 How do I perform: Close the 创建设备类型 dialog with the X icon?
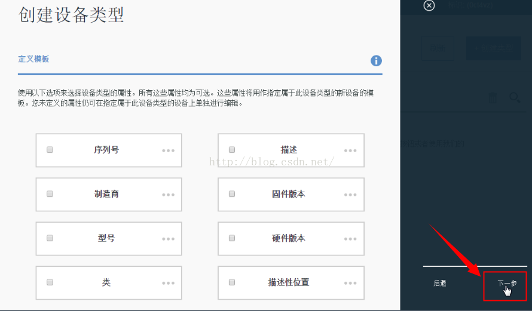[429, 5]
